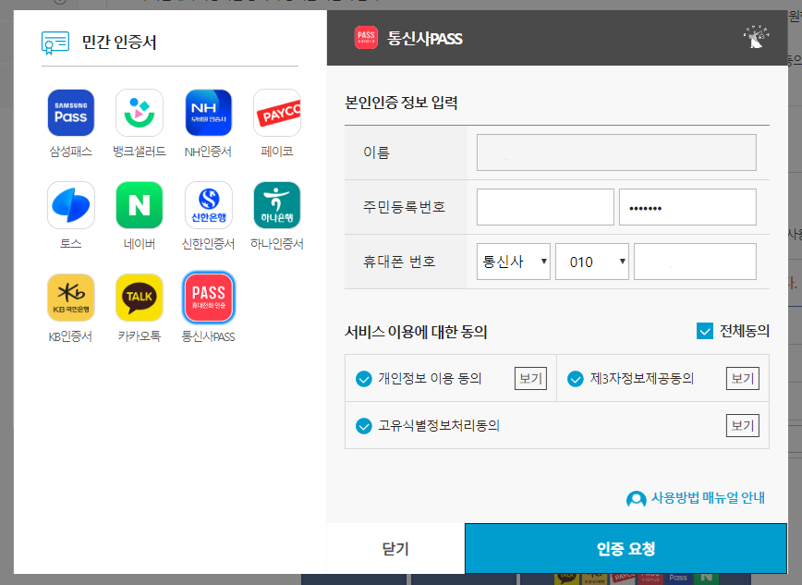Image resolution: width=802 pixels, height=585 pixels.
Task: Toggle the 전체동의 agree-all checkbox
Action: [x=705, y=331]
